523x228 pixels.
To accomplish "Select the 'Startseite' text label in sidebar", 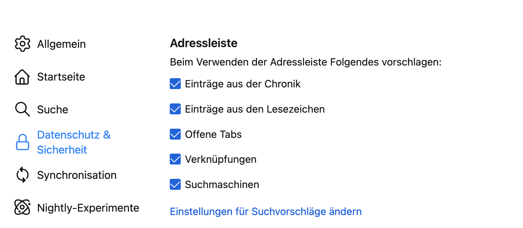I will [61, 77].
